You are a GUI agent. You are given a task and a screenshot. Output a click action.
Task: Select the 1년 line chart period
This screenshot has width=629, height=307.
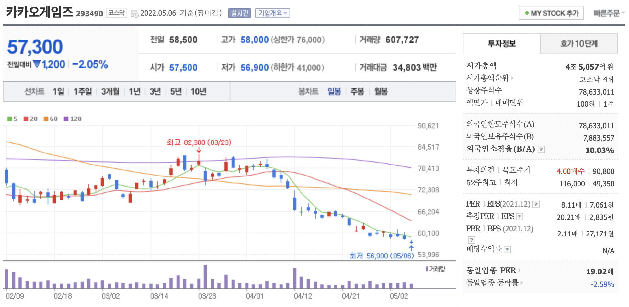coord(134,92)
